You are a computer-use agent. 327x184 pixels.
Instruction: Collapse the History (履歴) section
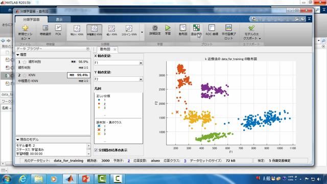(18, 55)
